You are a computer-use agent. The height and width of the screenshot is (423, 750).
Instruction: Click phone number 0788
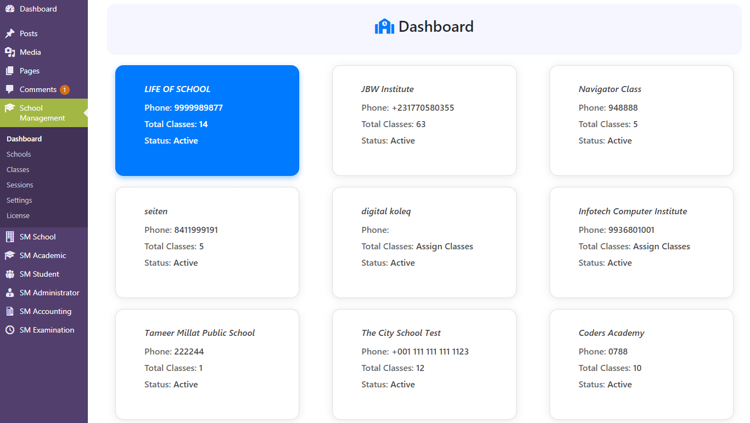[618, 351]
